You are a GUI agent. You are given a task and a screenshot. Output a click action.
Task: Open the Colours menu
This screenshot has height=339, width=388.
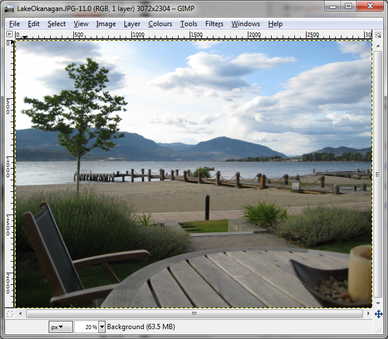pos(160,24)
